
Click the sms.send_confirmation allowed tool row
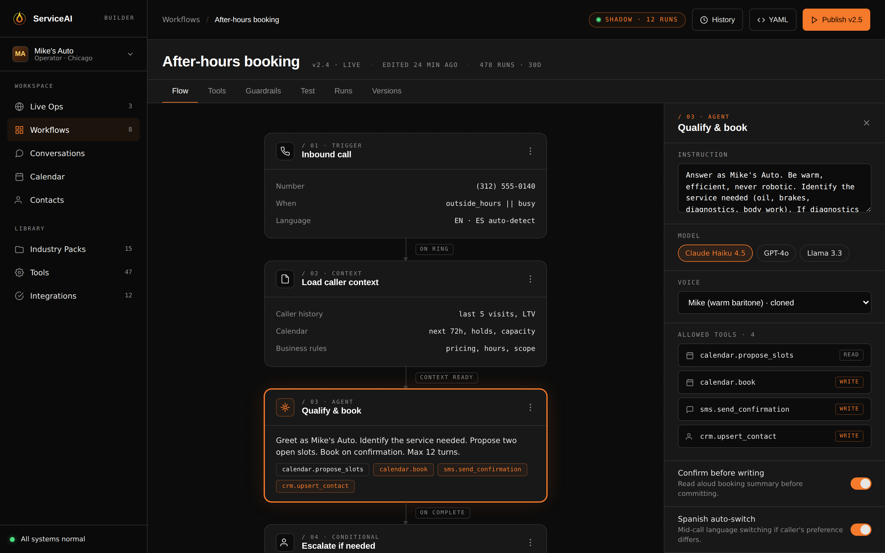point(774,409)
